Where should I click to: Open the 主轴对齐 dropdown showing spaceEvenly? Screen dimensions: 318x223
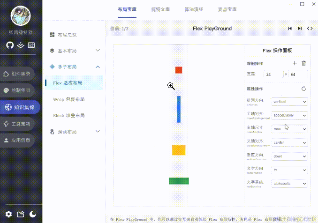point(289,115)
